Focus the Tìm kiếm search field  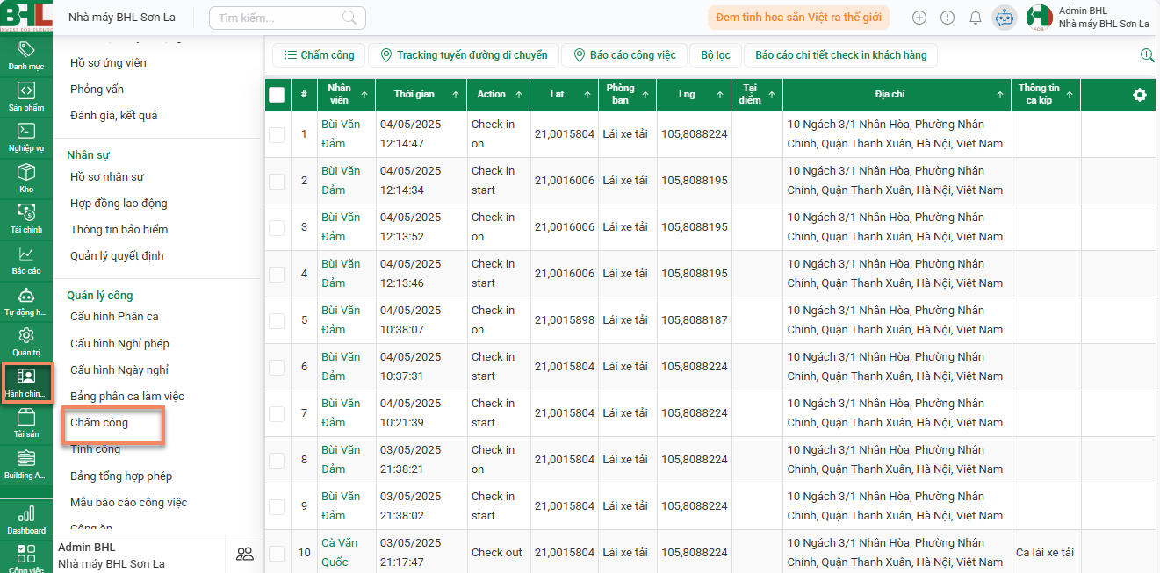point(287,18)
